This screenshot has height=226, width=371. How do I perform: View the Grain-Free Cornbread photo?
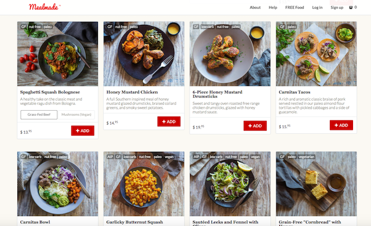click(316, 184)
